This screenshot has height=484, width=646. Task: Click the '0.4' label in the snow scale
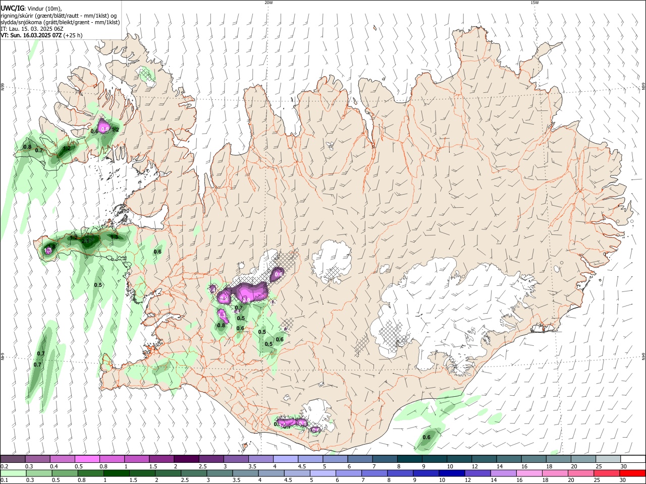[x=53, y=466]
